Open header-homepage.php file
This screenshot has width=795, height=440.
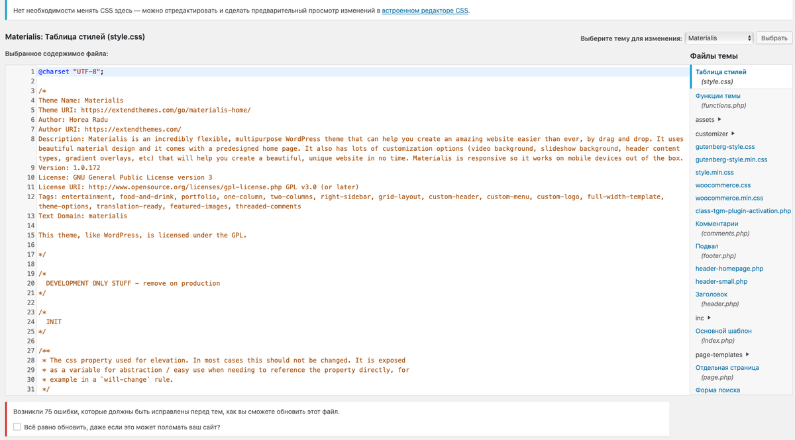click(729, 269)
